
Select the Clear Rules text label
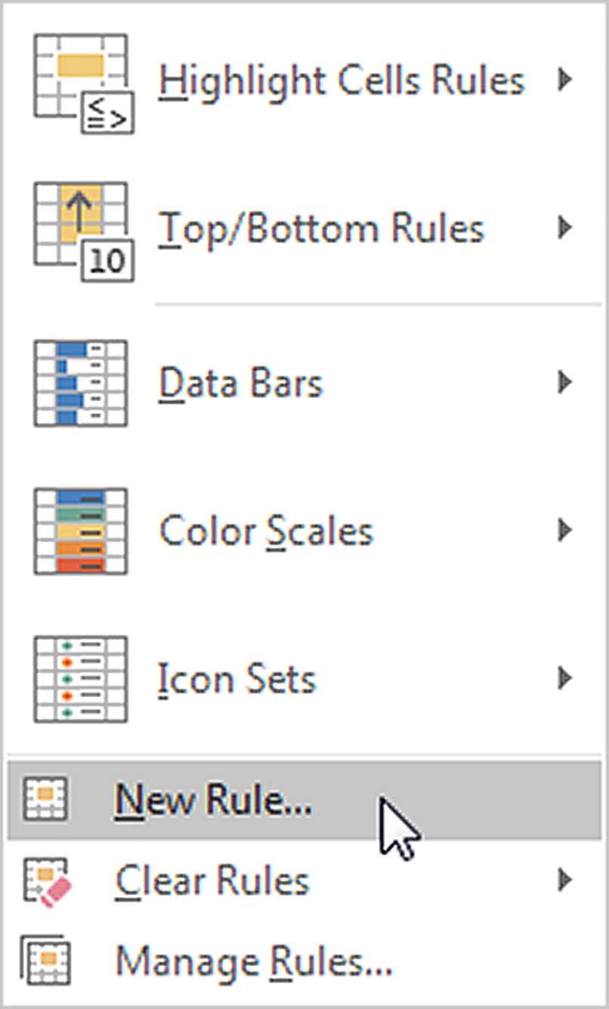click(x=212, y=881)
